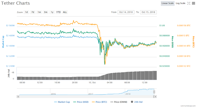Toggle Price (USD) series in legend
This screenshot has width=201, height=108.
81,102
